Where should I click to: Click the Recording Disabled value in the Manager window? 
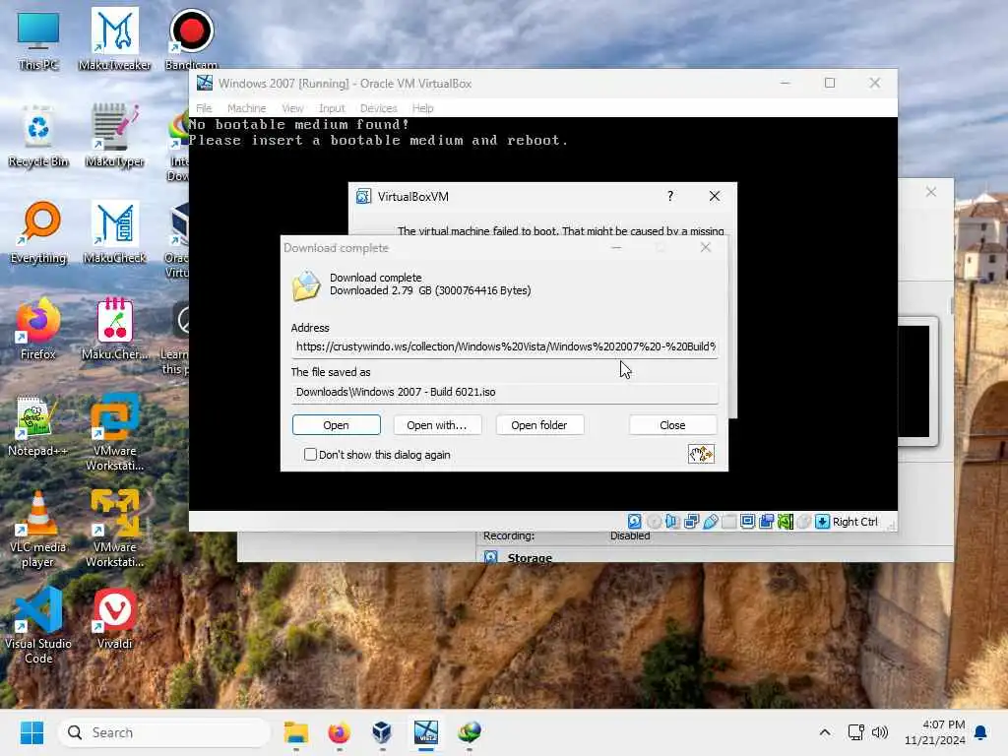pyautogui.click(x=629, y=535)
